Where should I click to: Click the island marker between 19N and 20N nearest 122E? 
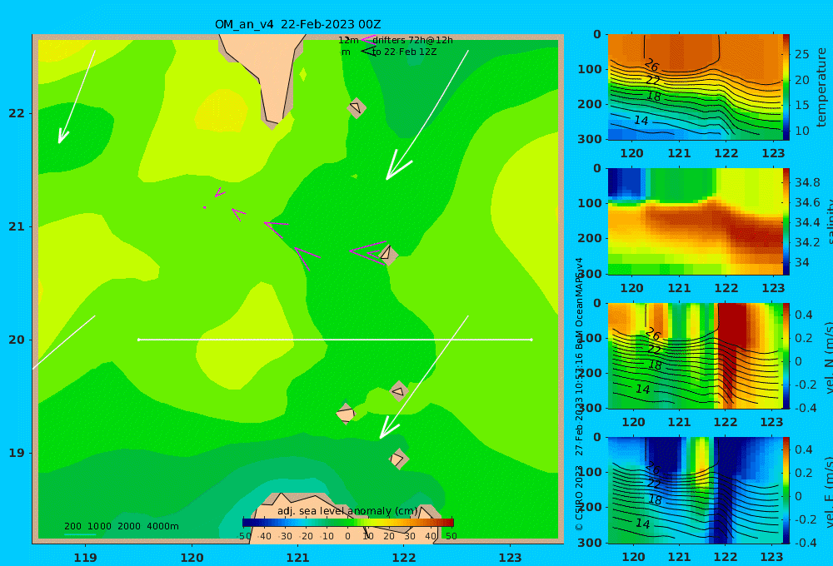pos(399,391)
